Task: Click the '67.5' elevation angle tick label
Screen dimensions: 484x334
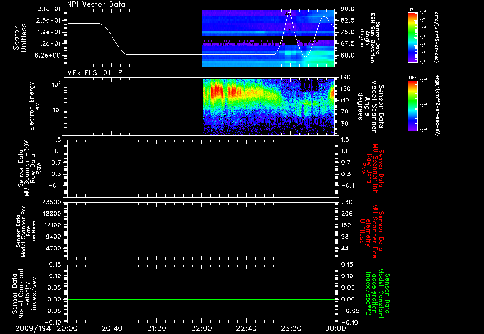Action: pos(347,44)
